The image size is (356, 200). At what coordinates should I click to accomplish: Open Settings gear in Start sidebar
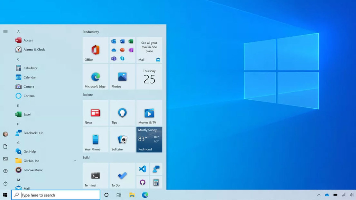coord(5,171)
